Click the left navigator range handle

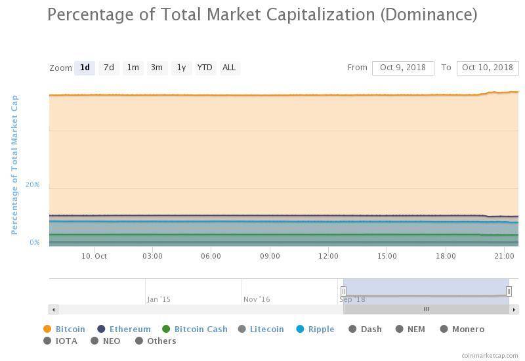(x=343, y=291)
